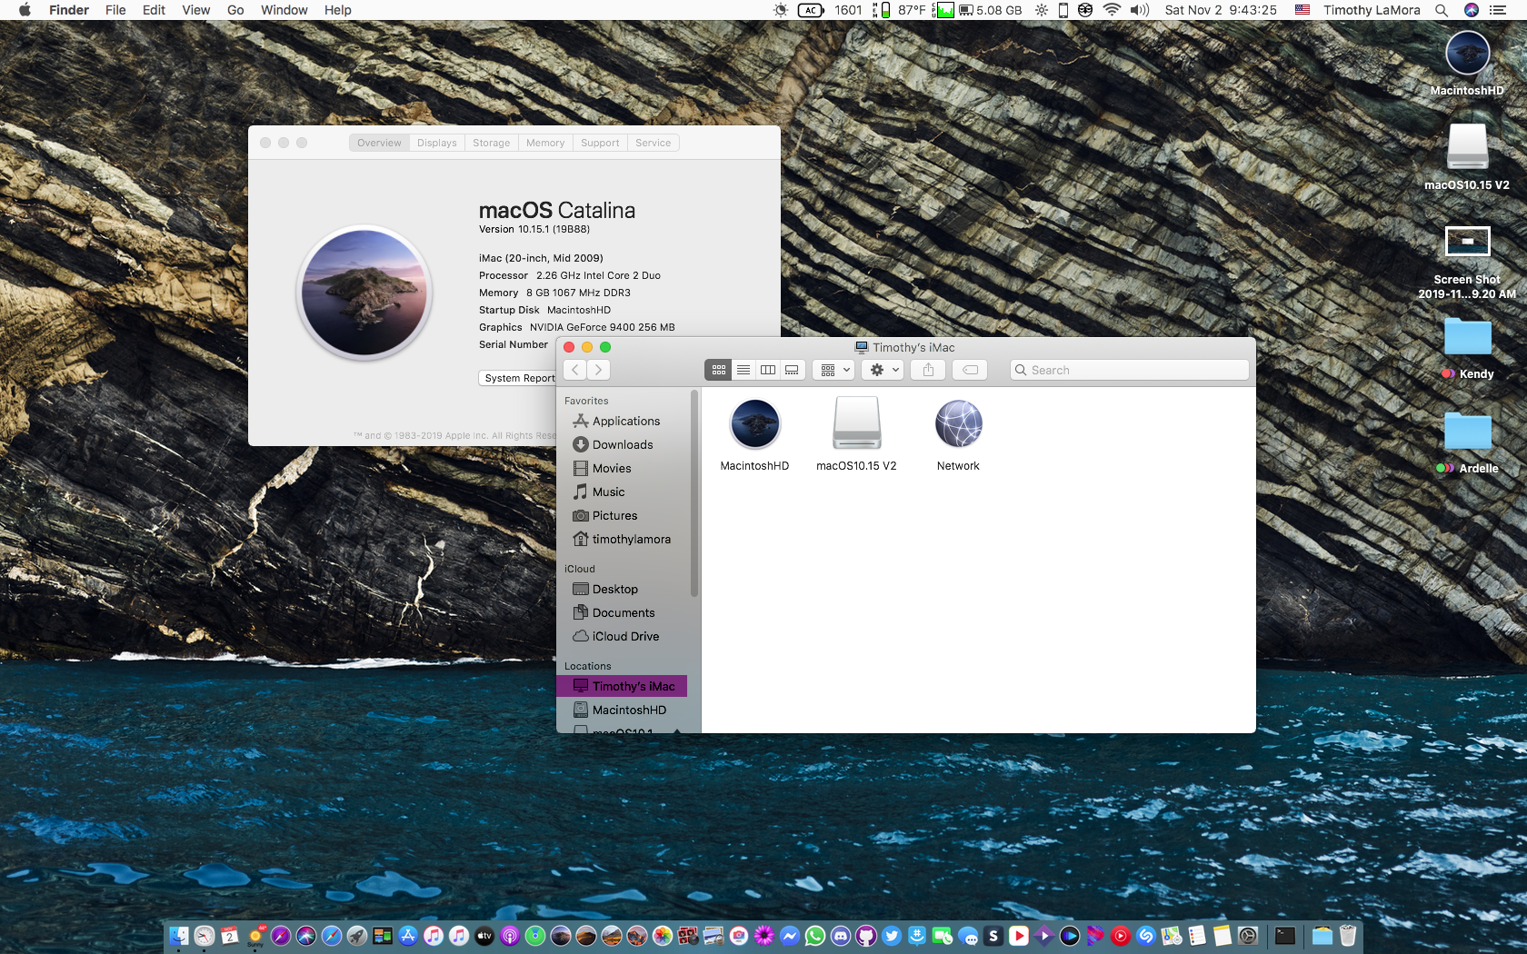Switch to the Storage tab
Image resolution: width=1527 pixels, height=954 pixels.
click(x=491, y=143)
